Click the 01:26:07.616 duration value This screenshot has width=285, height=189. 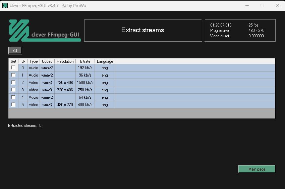pos(221,25)
